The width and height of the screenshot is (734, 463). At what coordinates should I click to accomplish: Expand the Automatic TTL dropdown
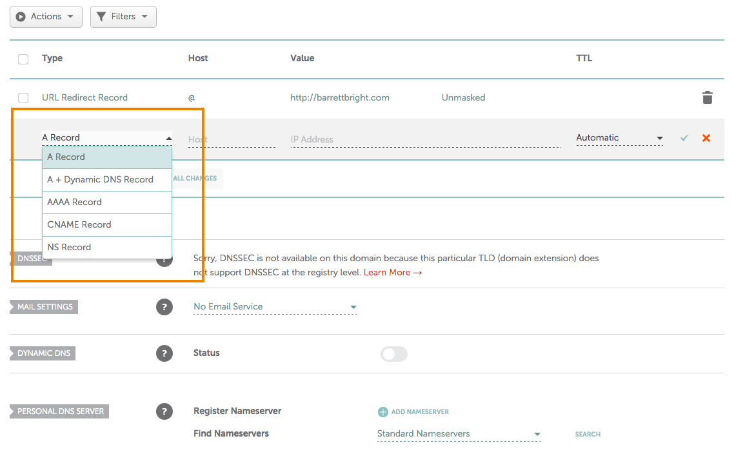coord(619,138)
